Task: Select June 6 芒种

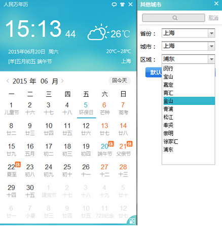Action: (x=104, y=108)
